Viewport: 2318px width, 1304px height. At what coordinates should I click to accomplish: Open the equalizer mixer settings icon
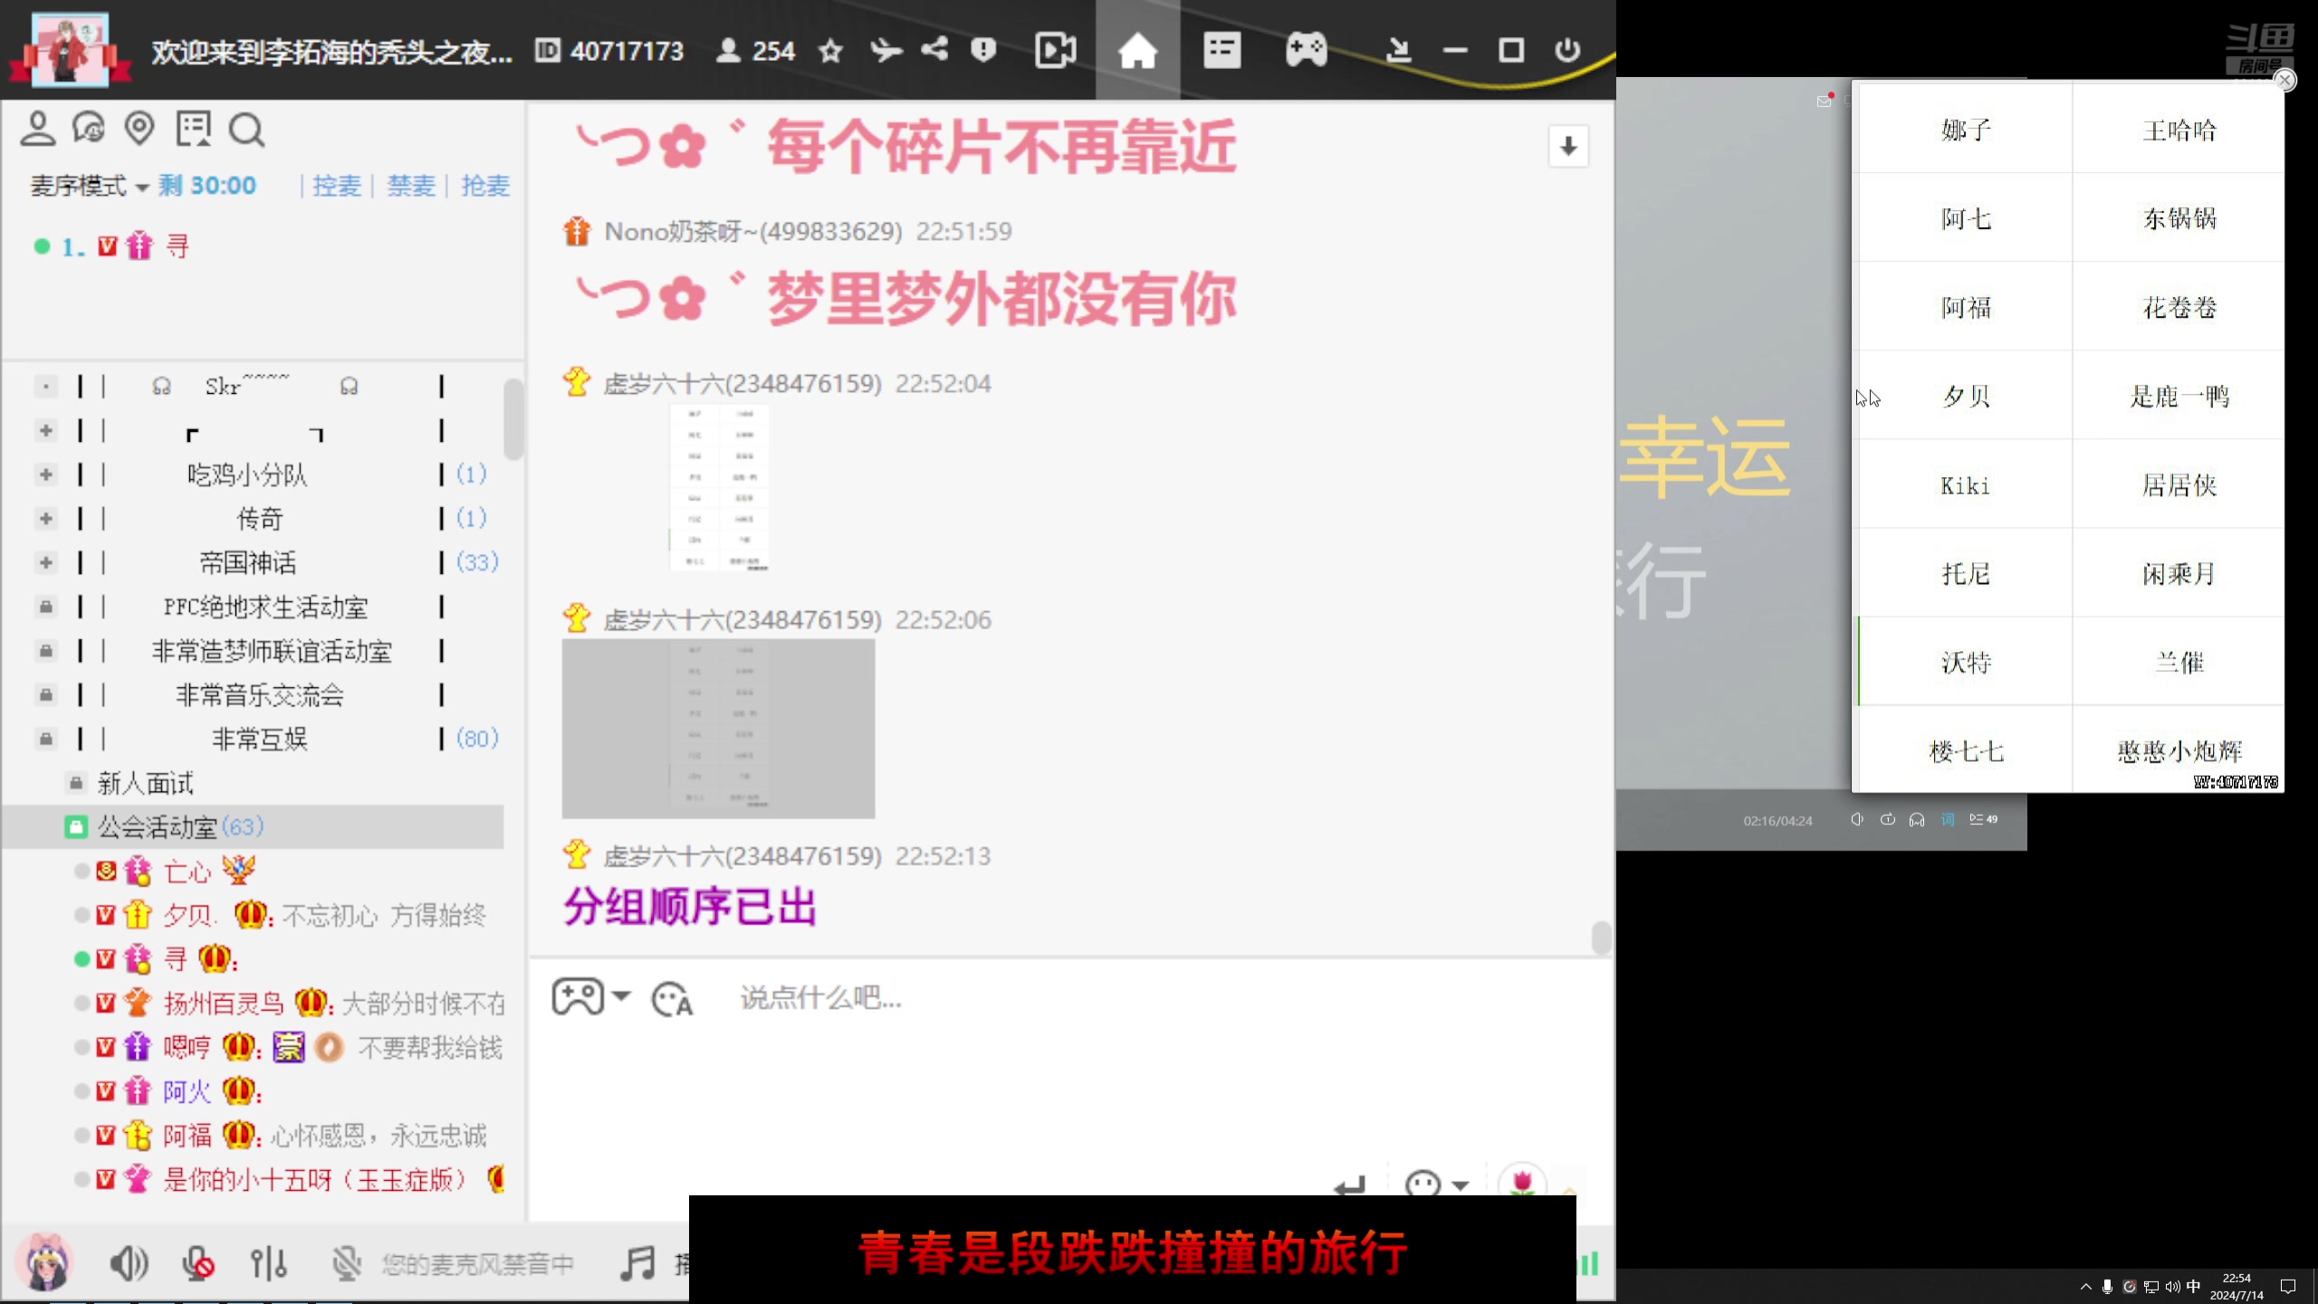269,1262
